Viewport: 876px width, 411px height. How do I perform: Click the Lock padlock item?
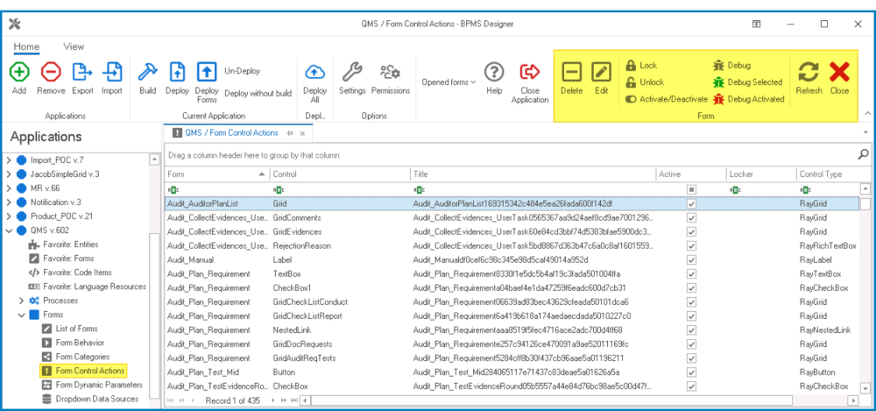(641, 66)
